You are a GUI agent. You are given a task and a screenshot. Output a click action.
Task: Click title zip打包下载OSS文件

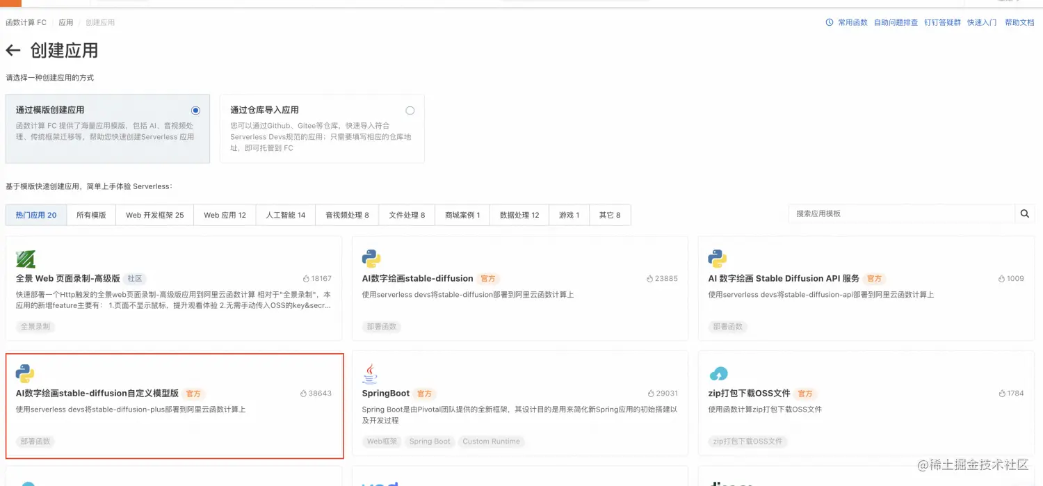(750, 393)
